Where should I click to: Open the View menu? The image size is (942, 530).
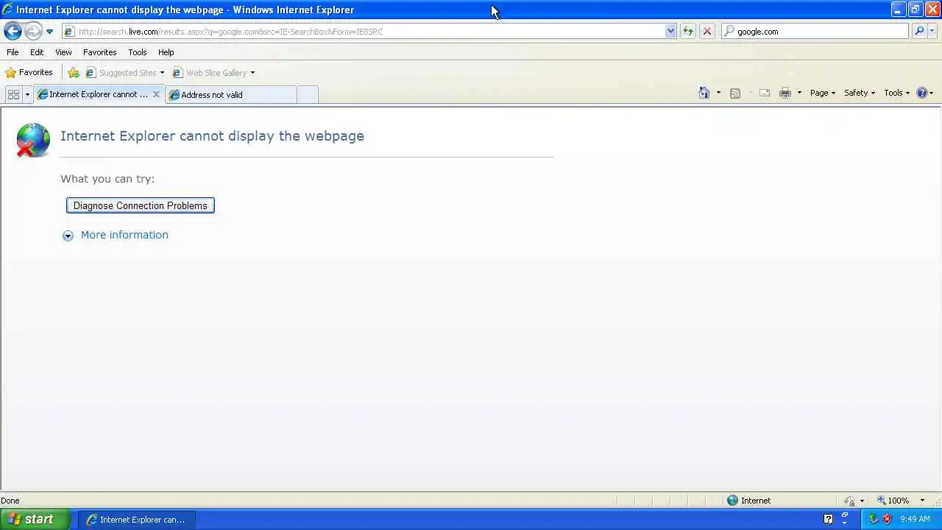click(x=63, y=52)
